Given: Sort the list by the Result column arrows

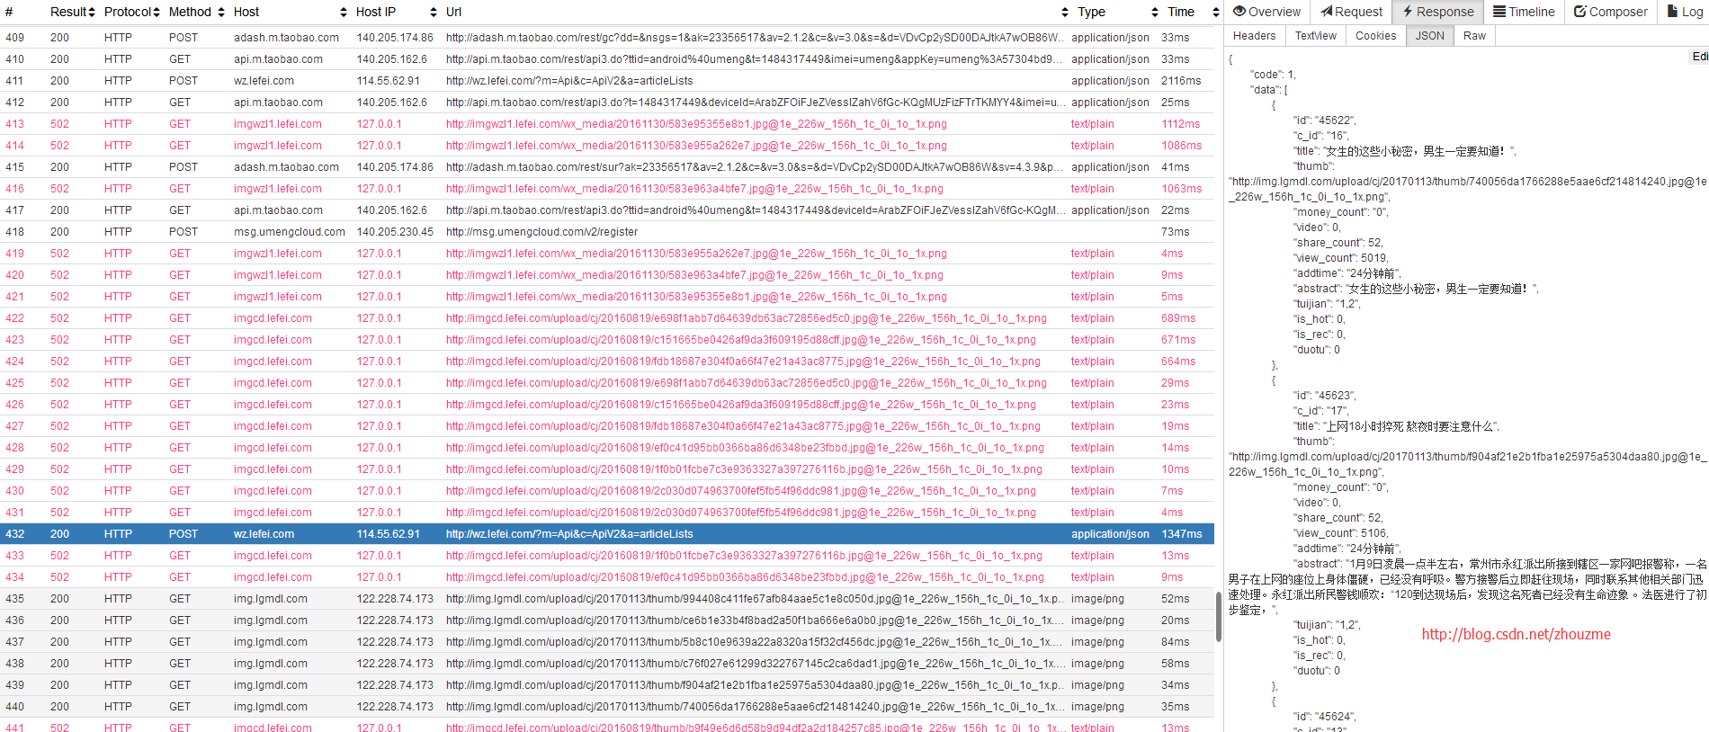Looking at the screenshot, I should pos(92,12).
